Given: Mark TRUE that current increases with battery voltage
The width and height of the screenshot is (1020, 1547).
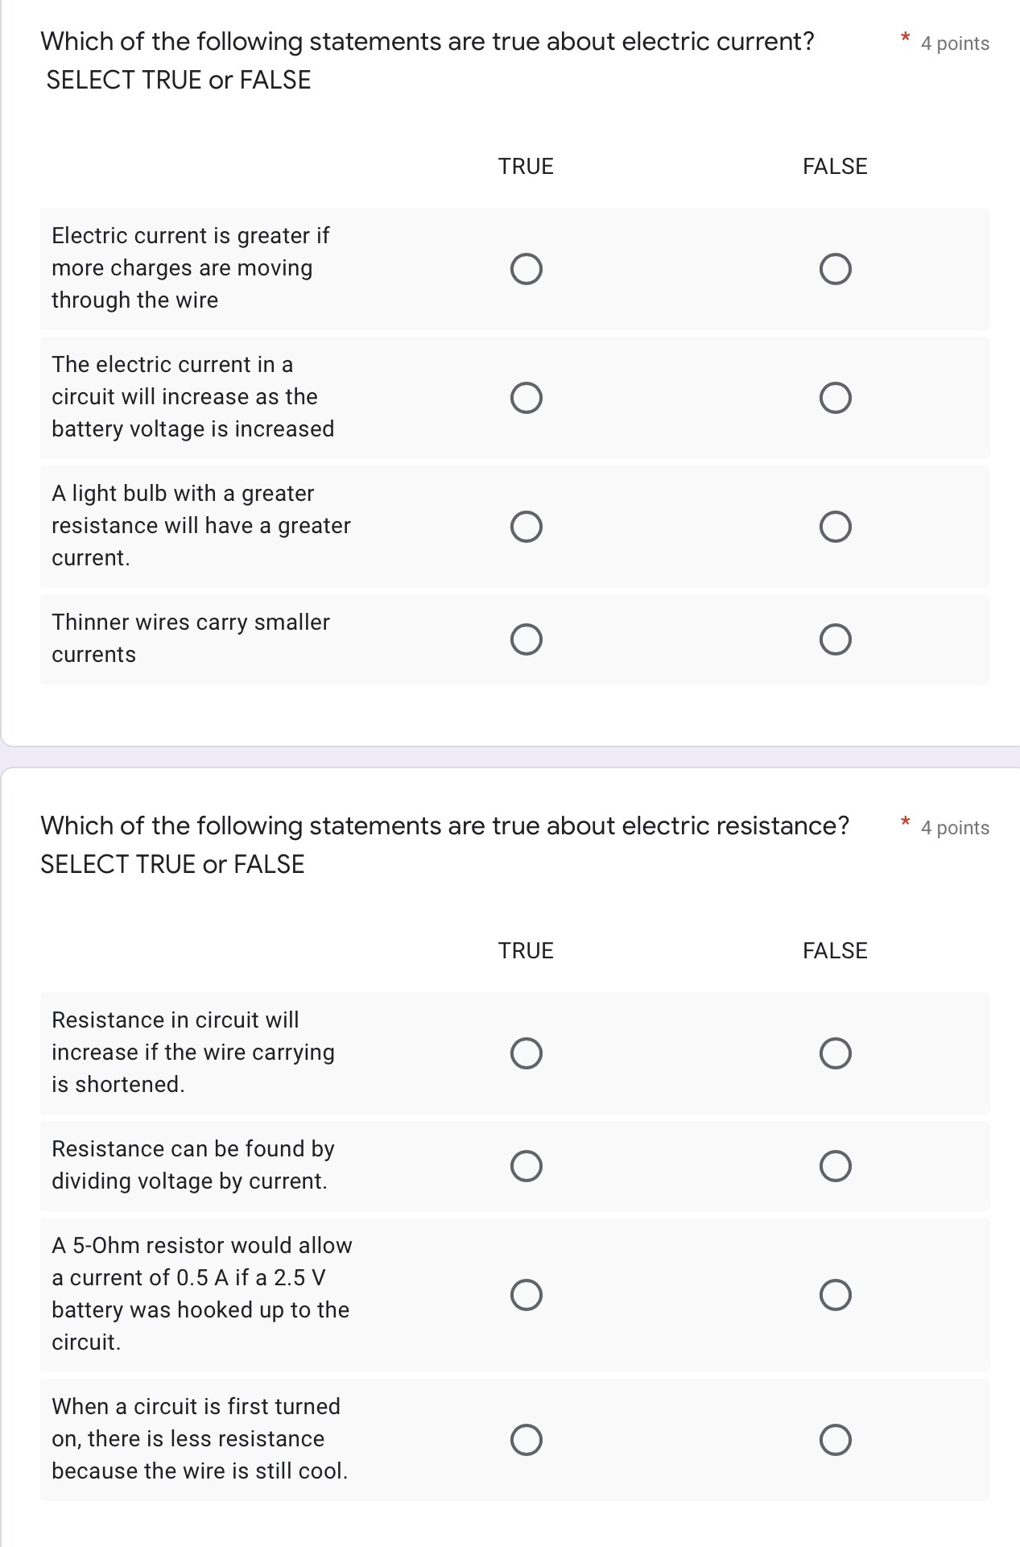Looking at the screenshot, I should (x=527, y=396).
